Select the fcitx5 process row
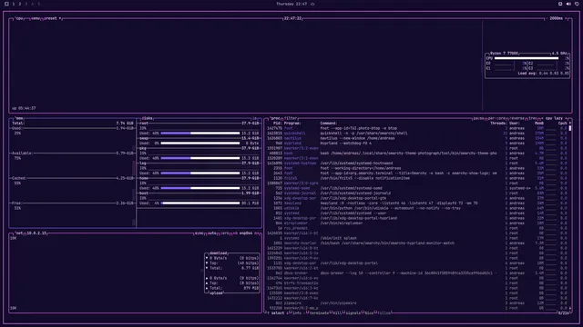 [x=417, y=178]
